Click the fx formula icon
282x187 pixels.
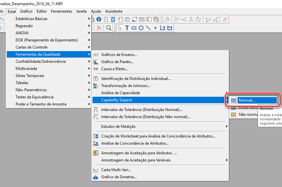click(167, 19)
